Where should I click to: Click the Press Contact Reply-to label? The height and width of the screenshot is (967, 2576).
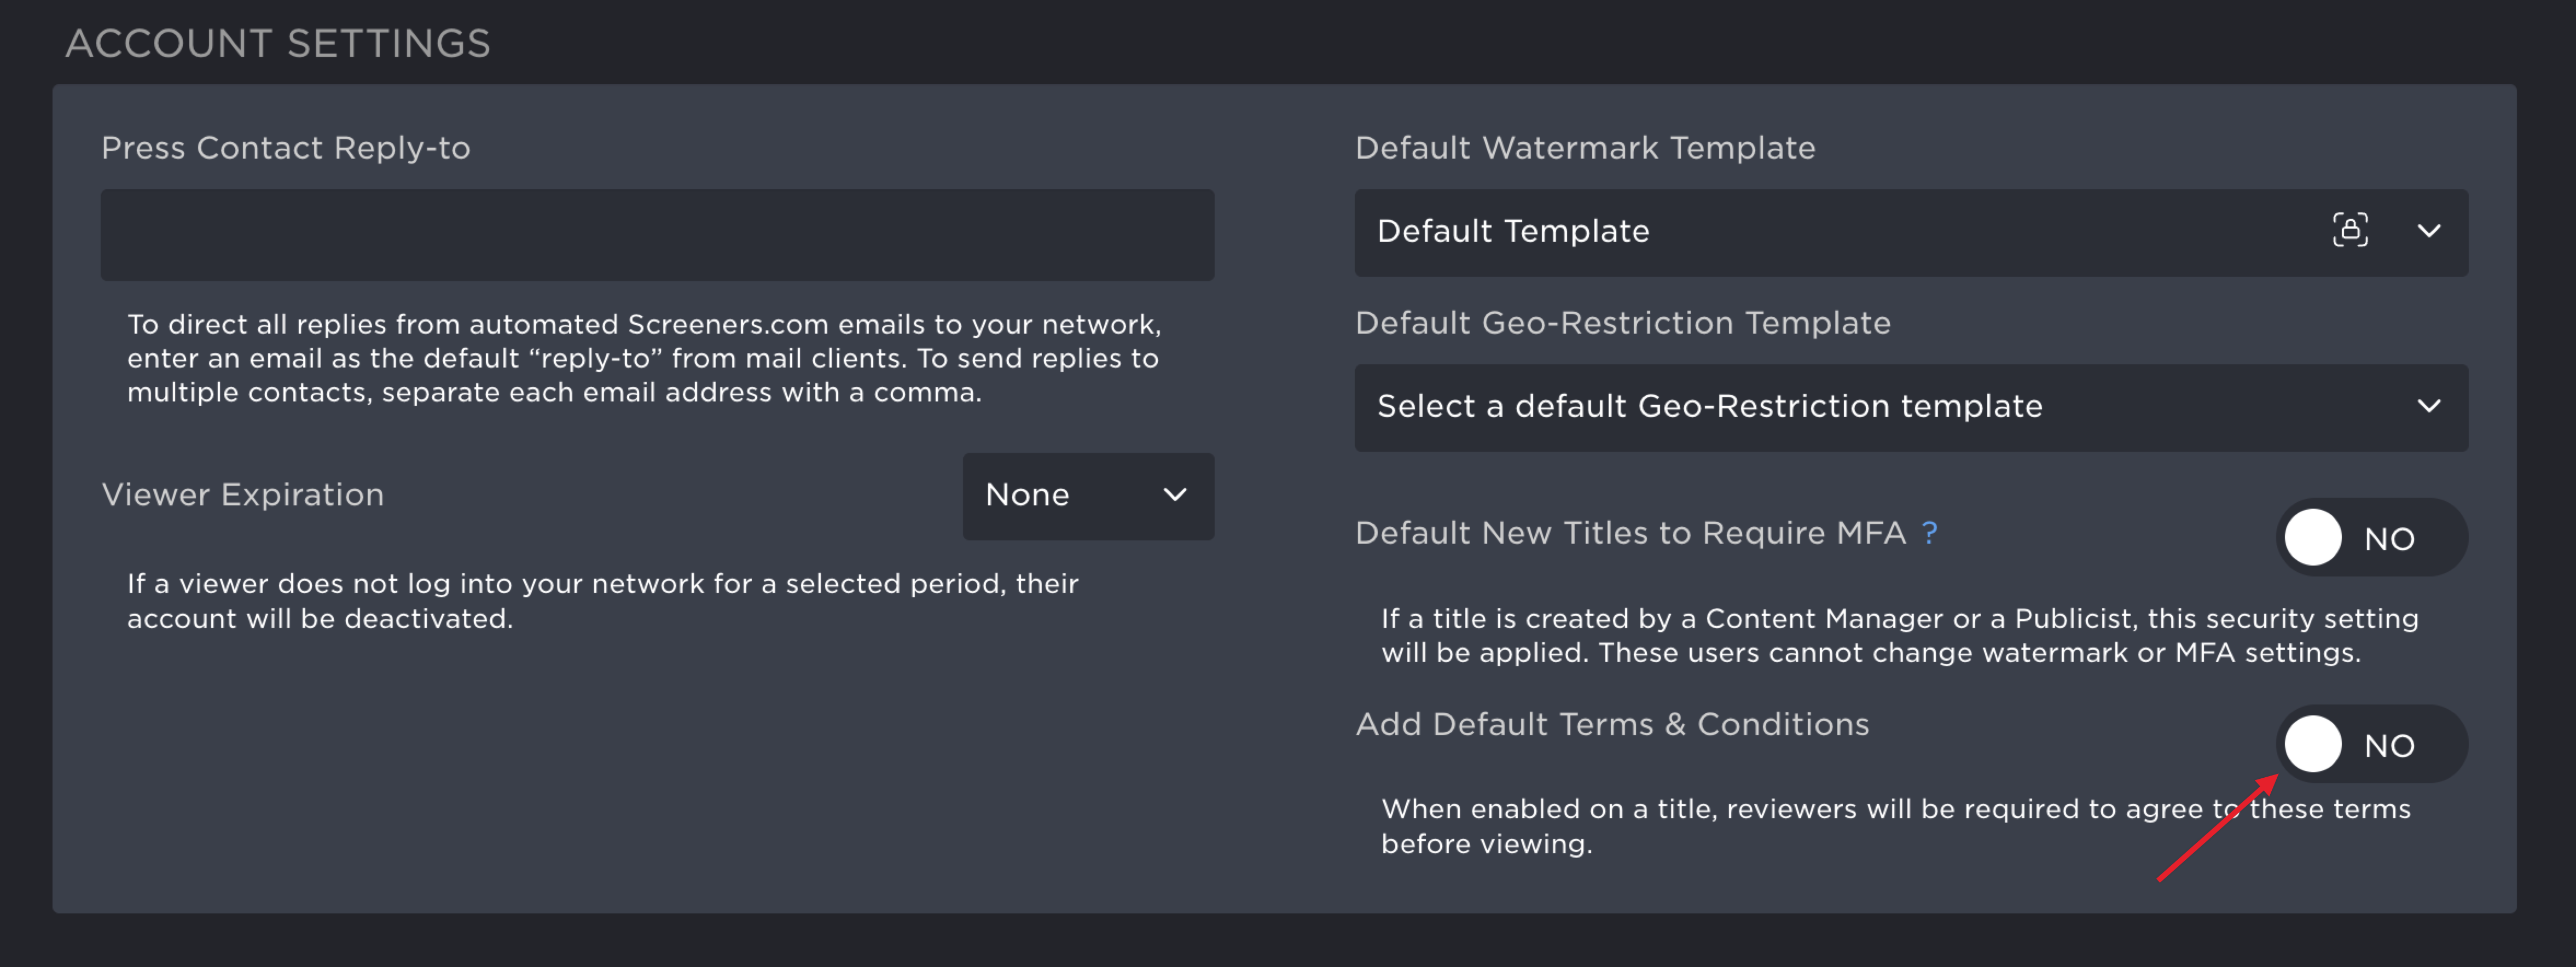pyautogui.click(x=286, y=148)
